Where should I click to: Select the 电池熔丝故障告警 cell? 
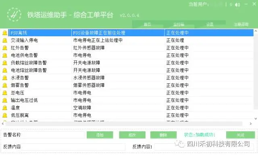click(29, 70)
